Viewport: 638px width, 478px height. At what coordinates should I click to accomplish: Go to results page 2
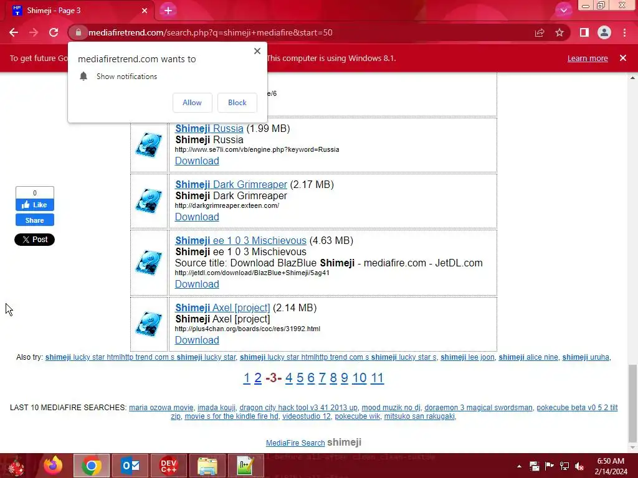[x=257, y=378]
